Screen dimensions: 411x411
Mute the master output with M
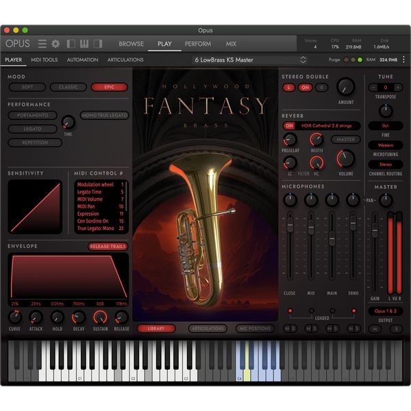[x=375, y=329]
